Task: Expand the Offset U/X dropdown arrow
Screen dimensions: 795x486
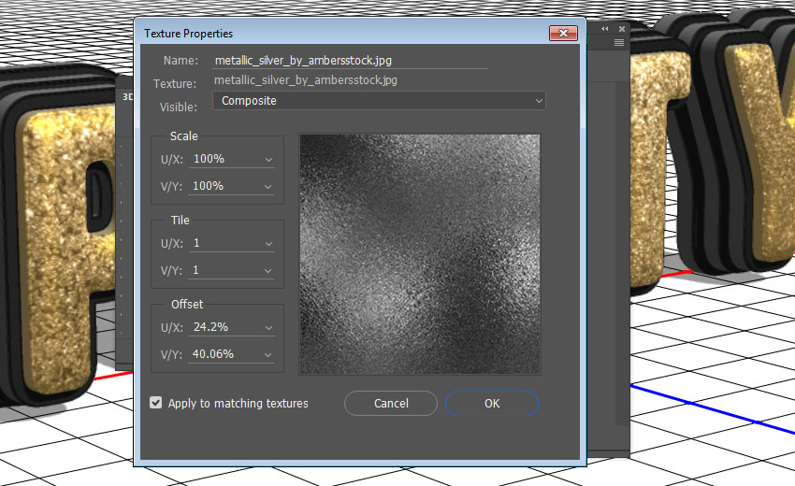Action: tap(269, 328)
